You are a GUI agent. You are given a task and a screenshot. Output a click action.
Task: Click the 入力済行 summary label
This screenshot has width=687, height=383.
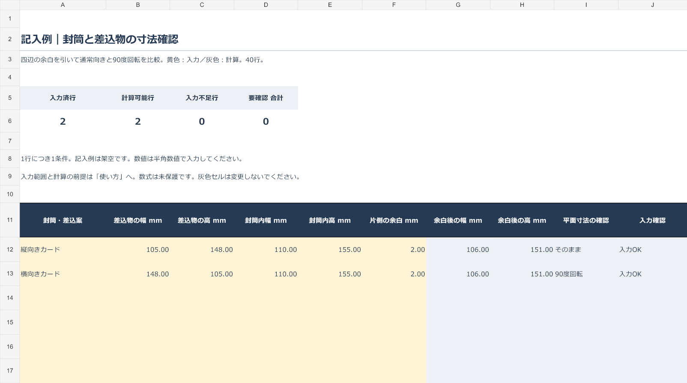coord(63,98)
